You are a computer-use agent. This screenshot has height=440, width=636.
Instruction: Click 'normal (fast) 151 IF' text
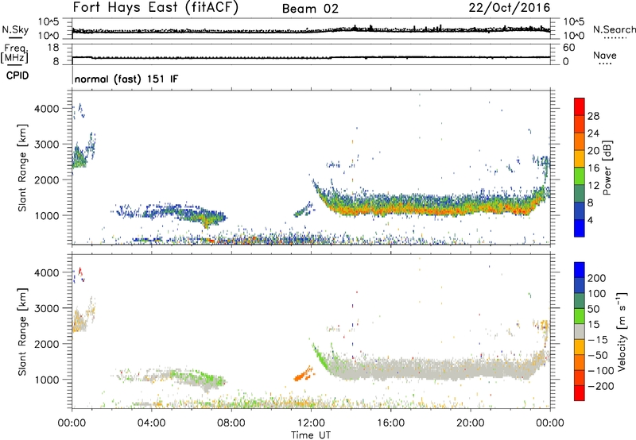[x=126, y=79]
